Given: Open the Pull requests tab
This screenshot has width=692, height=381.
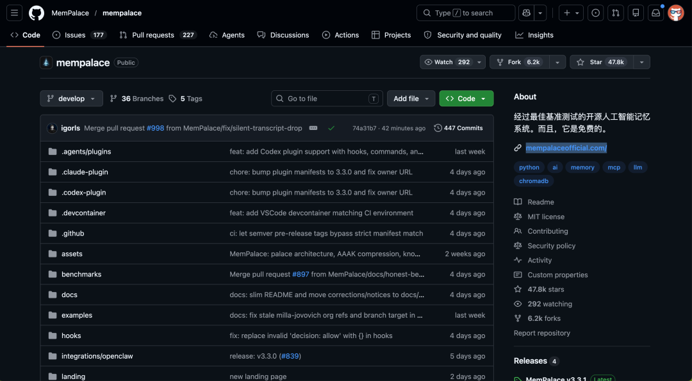Looking at the screenshot, I should [x=158, y=35].
